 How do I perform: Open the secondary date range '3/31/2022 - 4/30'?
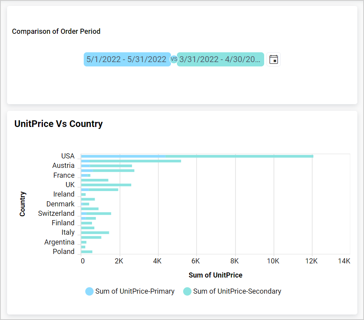click(x=221, y=59)
